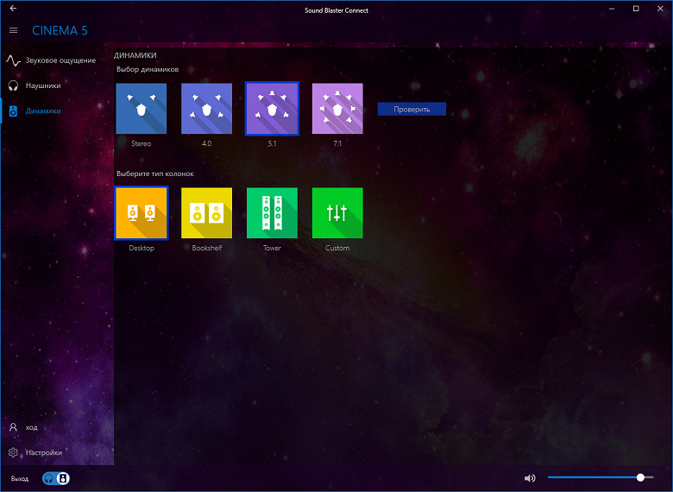Open Настройки settings in sidebar
The width and height of the screenshot is (673, 492).
tap(57, 452)
